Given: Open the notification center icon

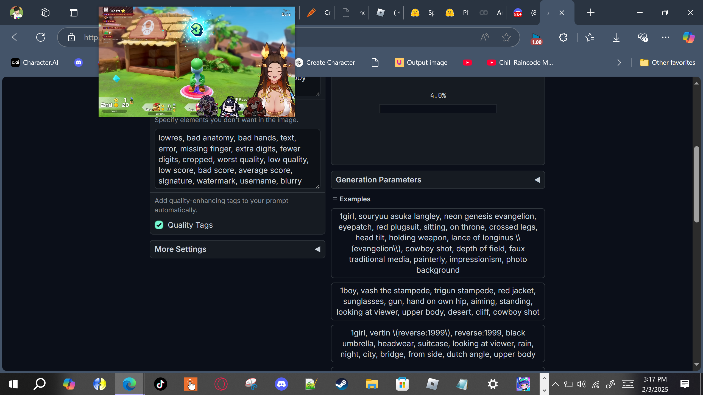Looking at the screenshot, I should pos(685,384).
